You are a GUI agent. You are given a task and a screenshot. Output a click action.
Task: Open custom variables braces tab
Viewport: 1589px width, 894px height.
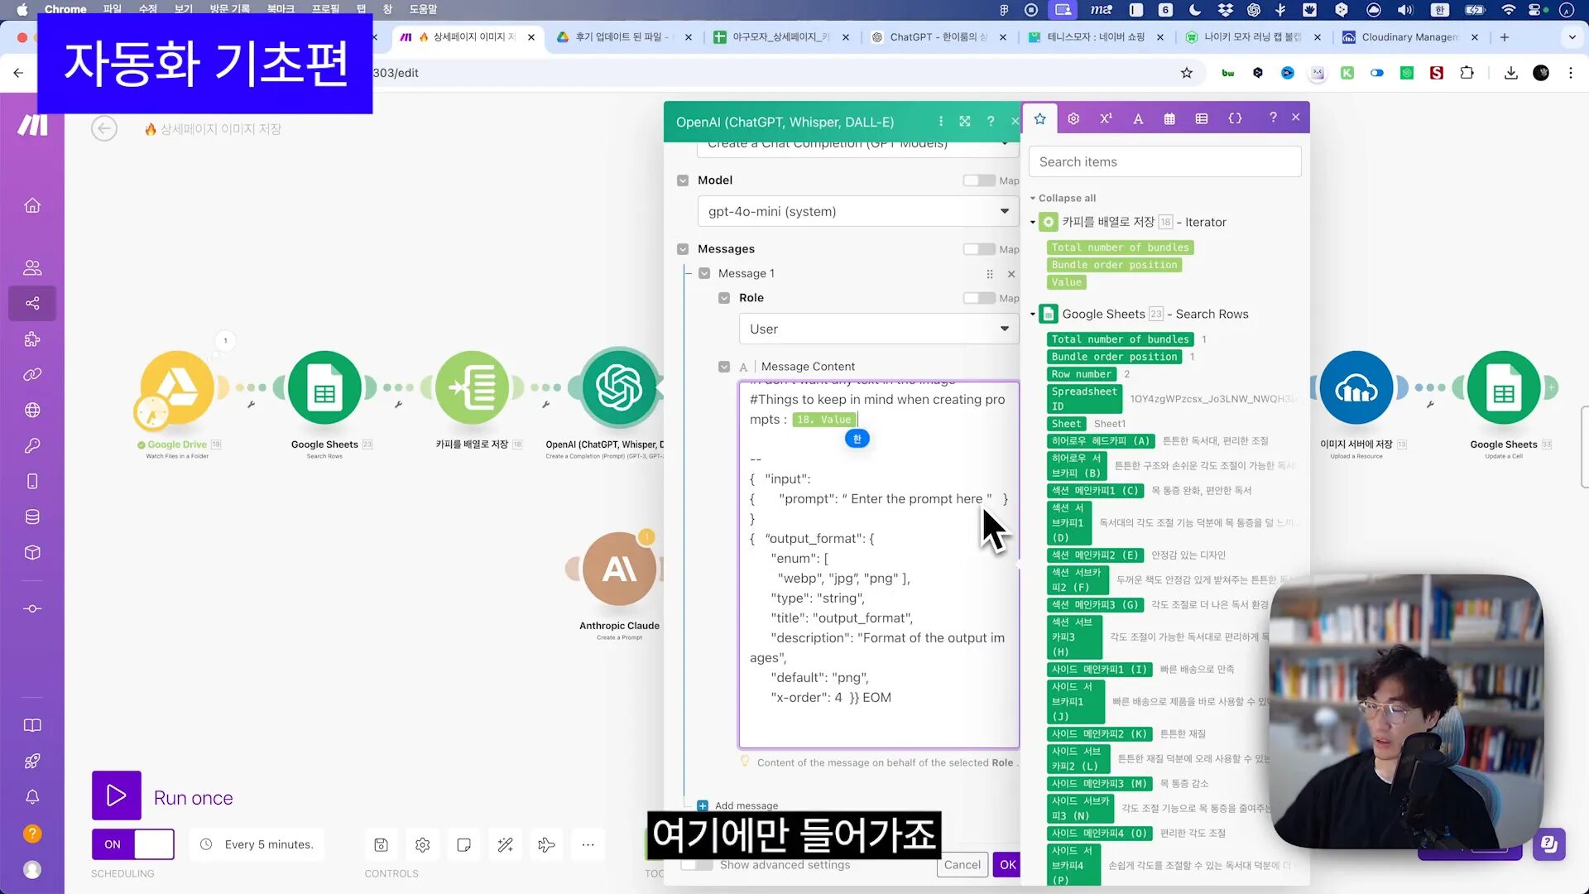(1235, 118)
